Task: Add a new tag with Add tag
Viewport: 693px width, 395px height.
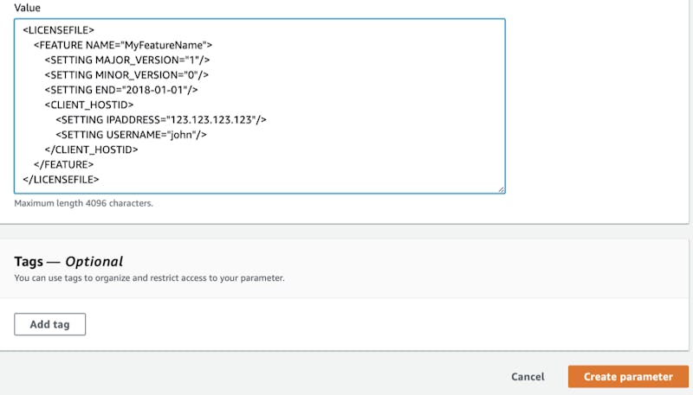Action: 50,324
